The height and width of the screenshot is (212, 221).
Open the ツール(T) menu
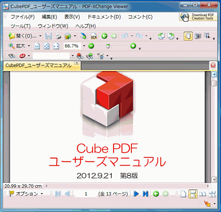coord(20,26)
